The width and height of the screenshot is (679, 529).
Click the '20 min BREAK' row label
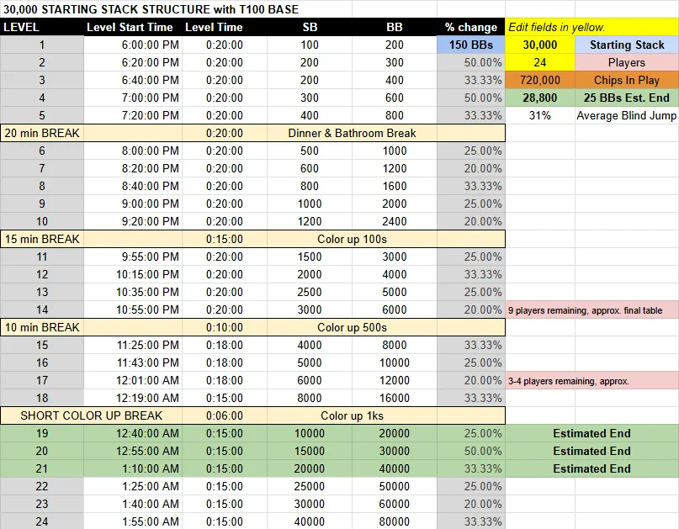pos(42,133)
